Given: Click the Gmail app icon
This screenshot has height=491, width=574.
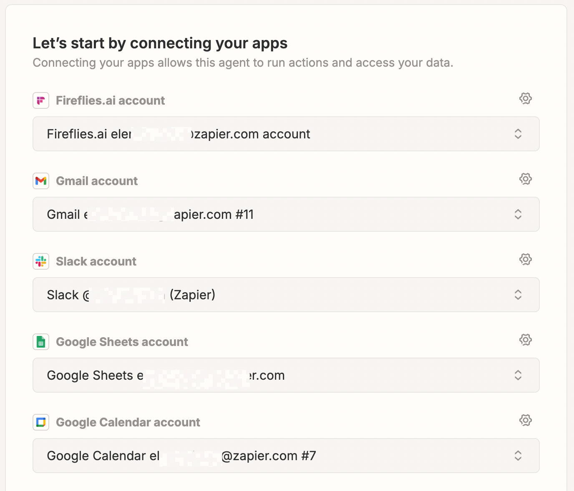Looking at the screenshot, I should [x=41, y=181].
